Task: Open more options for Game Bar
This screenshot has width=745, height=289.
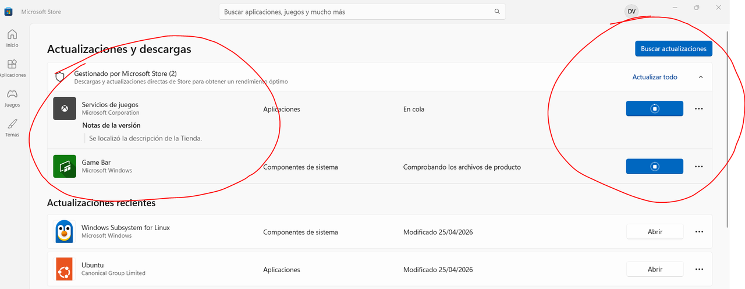Action: click(699, 167)
